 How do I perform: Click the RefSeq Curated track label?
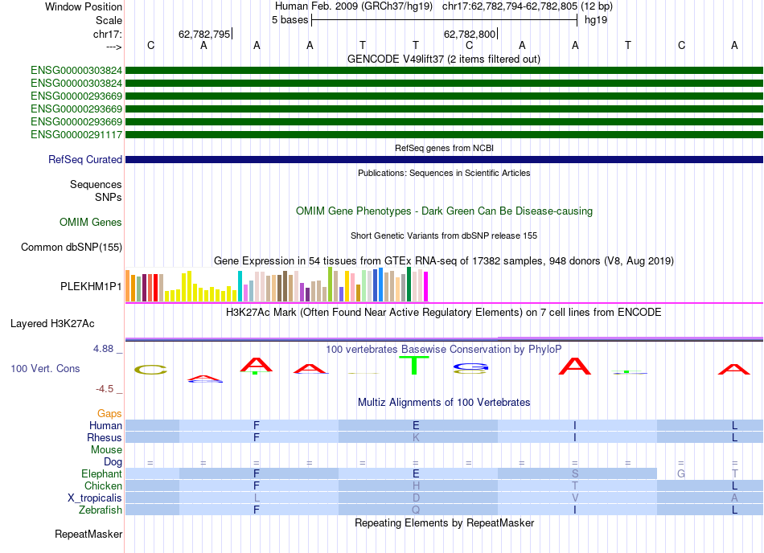(x=85, y=160)
